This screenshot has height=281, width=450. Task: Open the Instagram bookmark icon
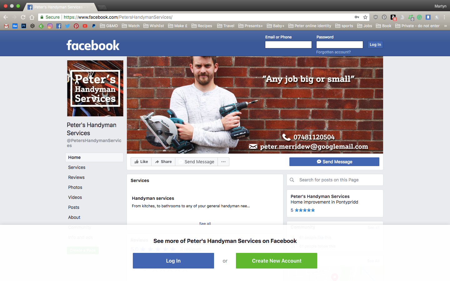pos(50,26)
